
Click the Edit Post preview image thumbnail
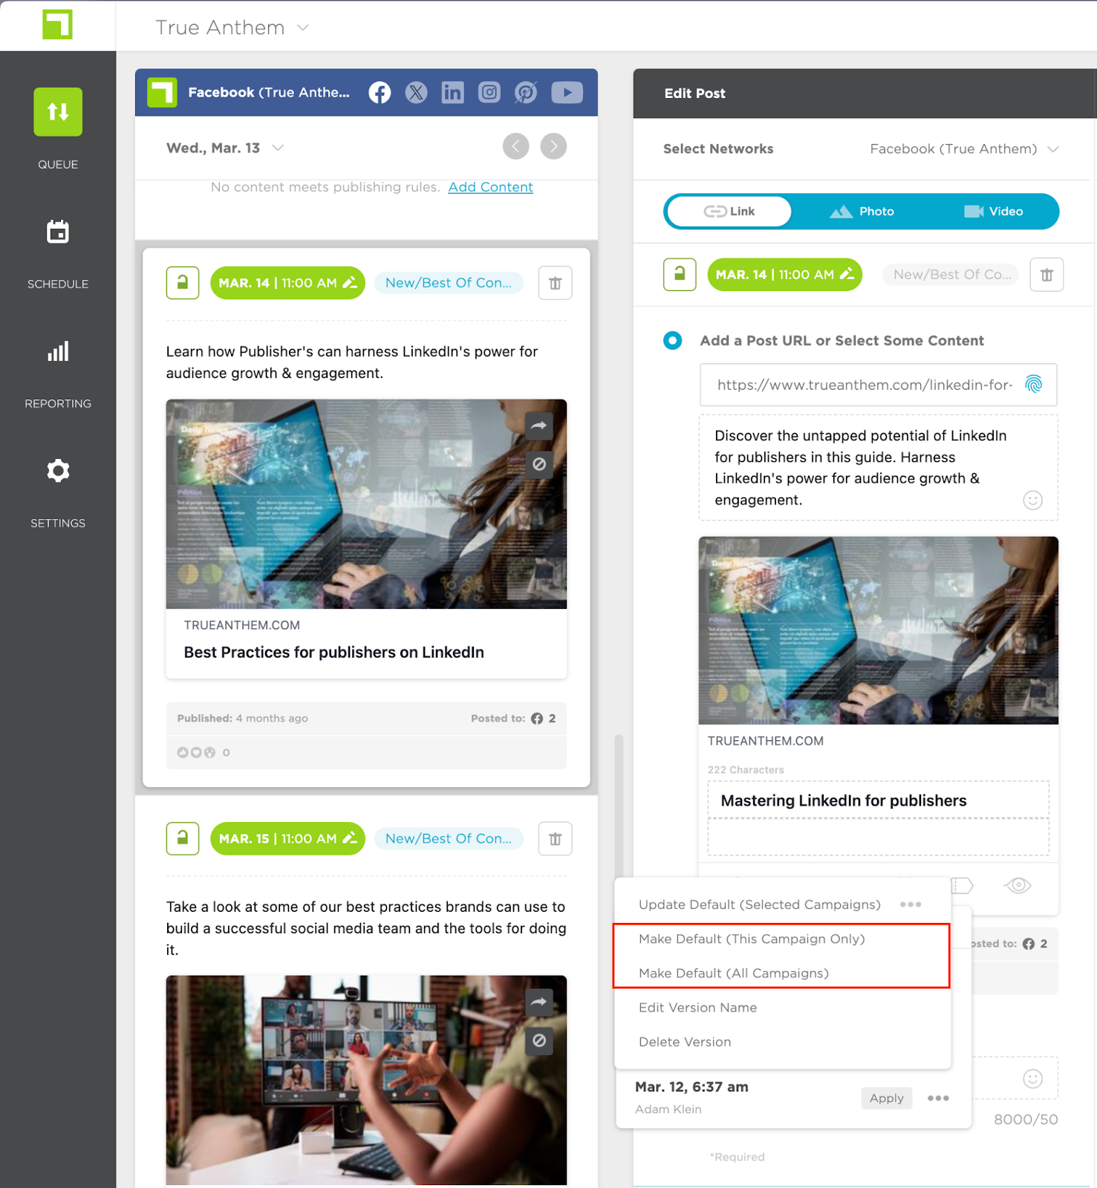pyautogui.click(x=878, y=630)
